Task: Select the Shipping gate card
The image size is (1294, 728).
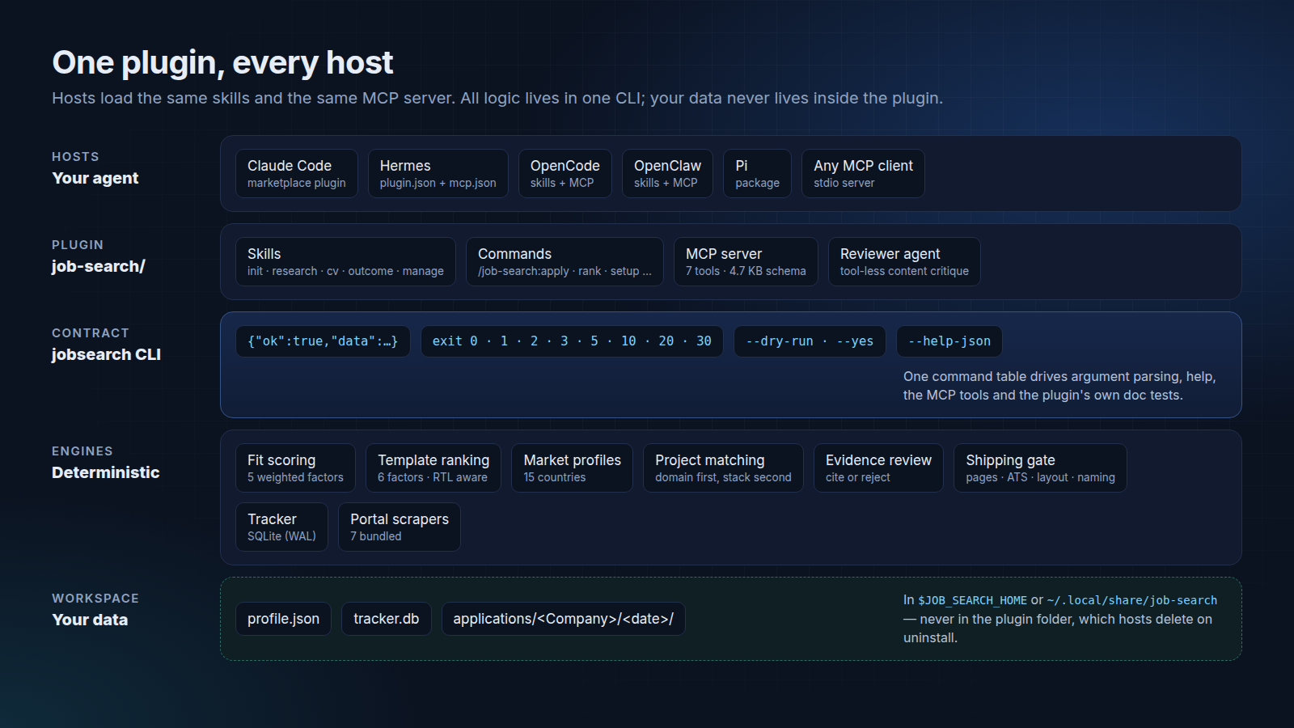Action: 1040,468
